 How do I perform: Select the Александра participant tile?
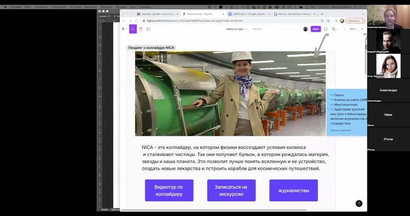(x=388, y=90)
